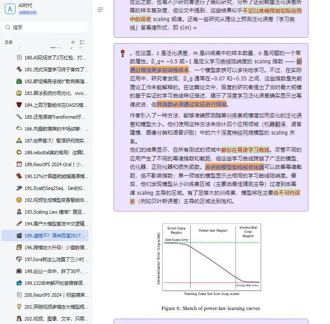Screen dimensions: 330x324
Task: Click the plus icon beside 目录
Action: click(73, 43)
